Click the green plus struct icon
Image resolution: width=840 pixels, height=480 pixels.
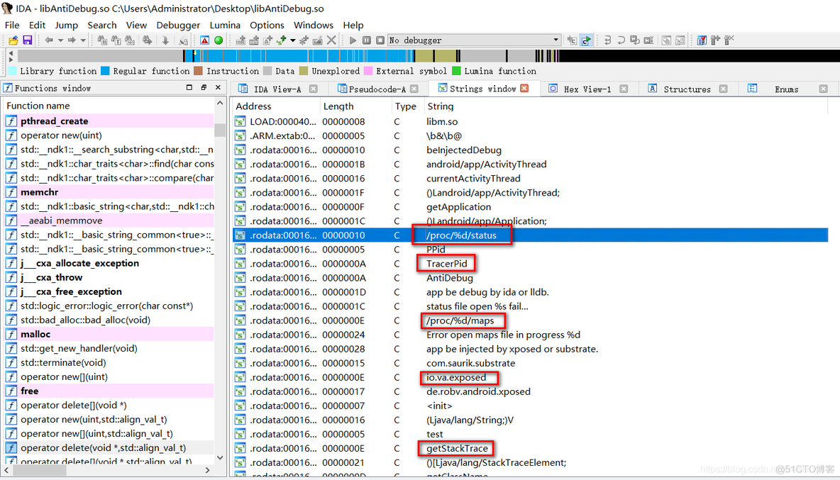(281, 40)
